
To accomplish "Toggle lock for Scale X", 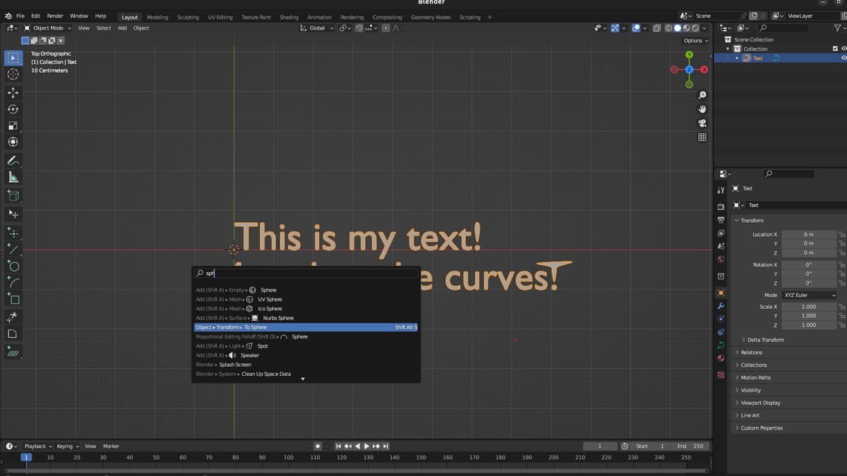I will coord(841,307).
